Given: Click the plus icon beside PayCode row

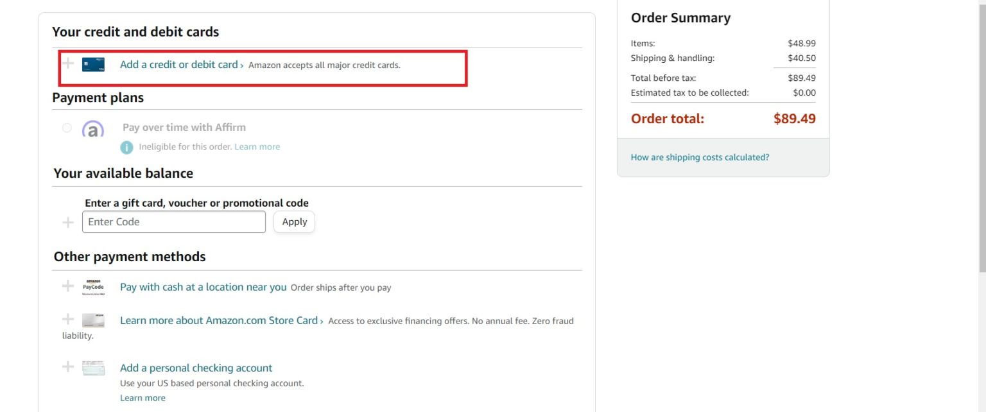Looking at the screenshot, I should [67, 287].
